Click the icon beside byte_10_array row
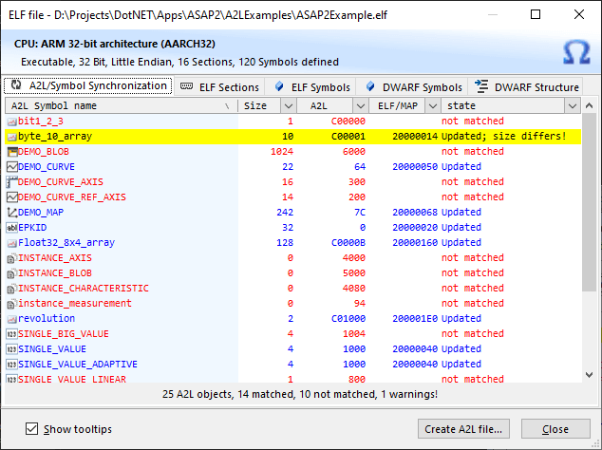The height and width of the screenshot is (450, 602). [x=11, y=137]
